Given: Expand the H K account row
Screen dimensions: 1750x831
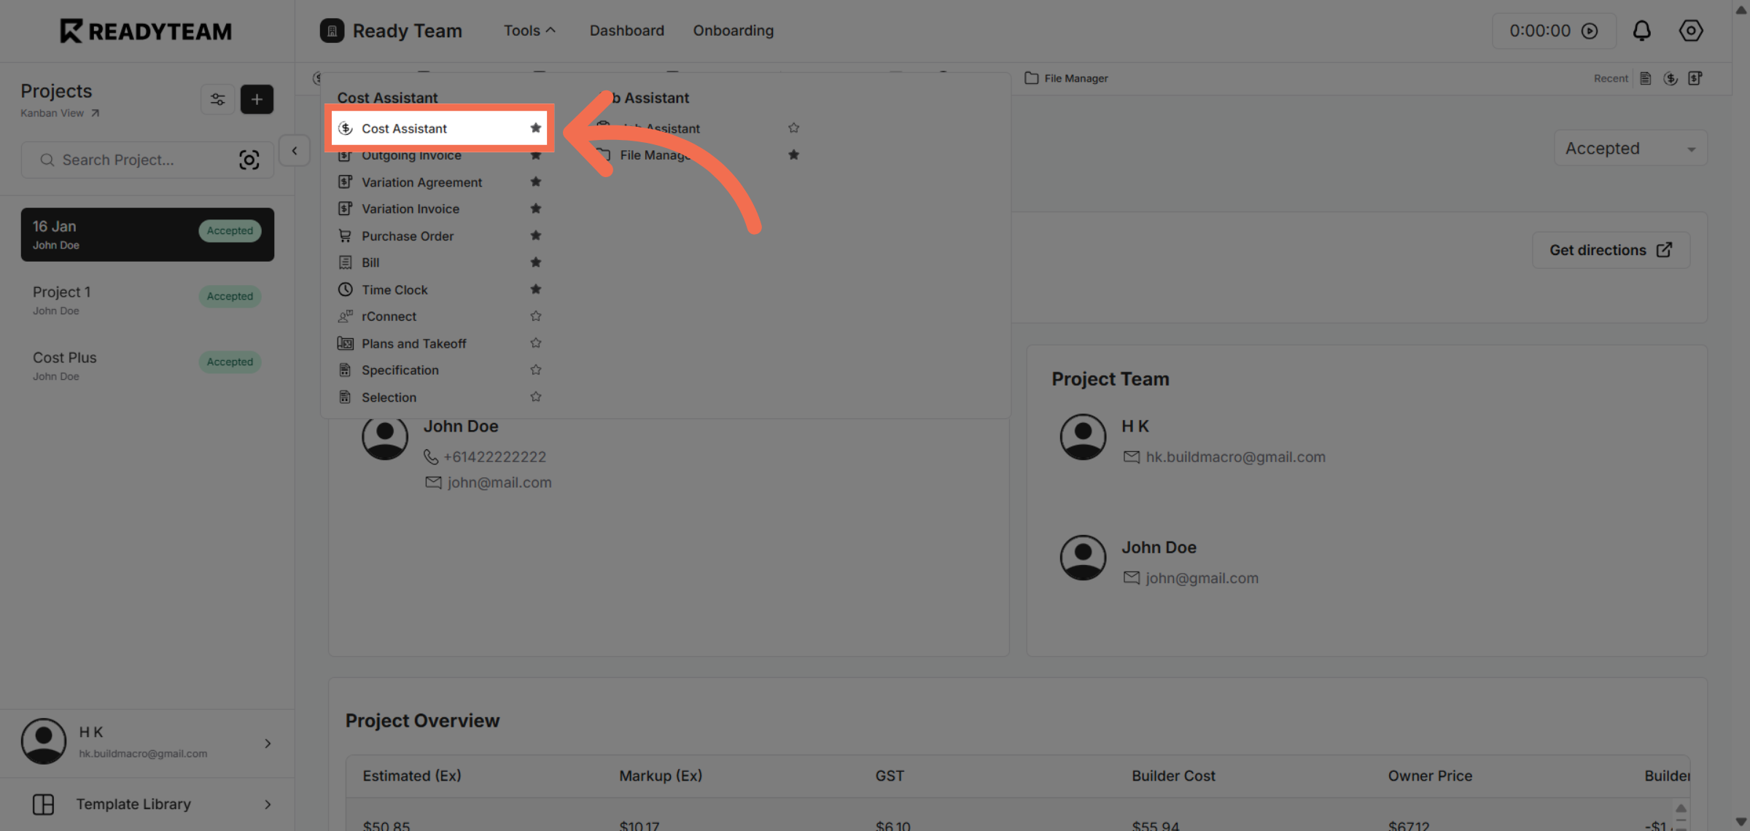Looking at the screenshot, I should coord(268,742).
